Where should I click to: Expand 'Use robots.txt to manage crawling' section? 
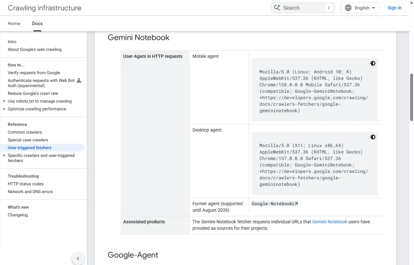[4, 101]
